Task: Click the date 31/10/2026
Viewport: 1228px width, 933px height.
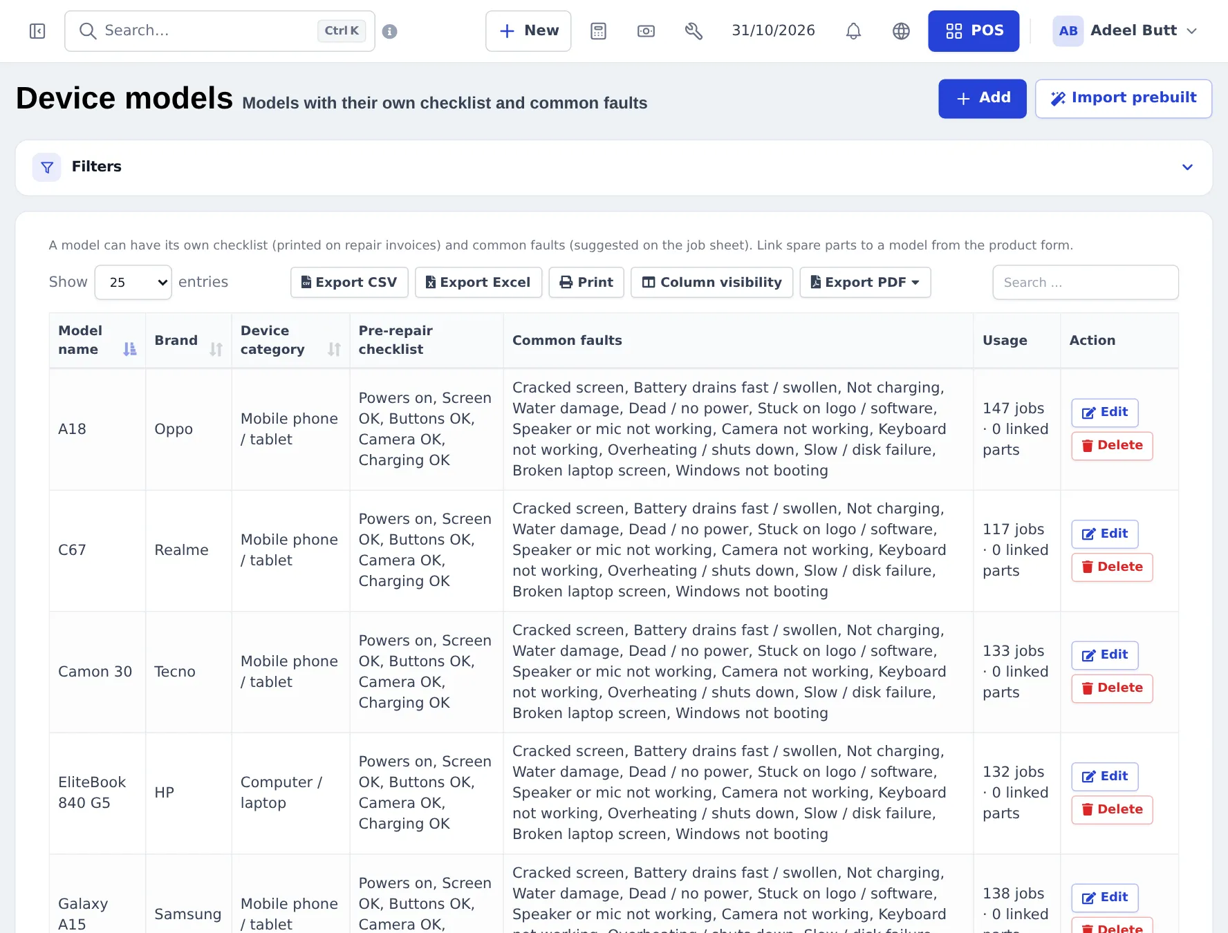Action: [773, 31]
